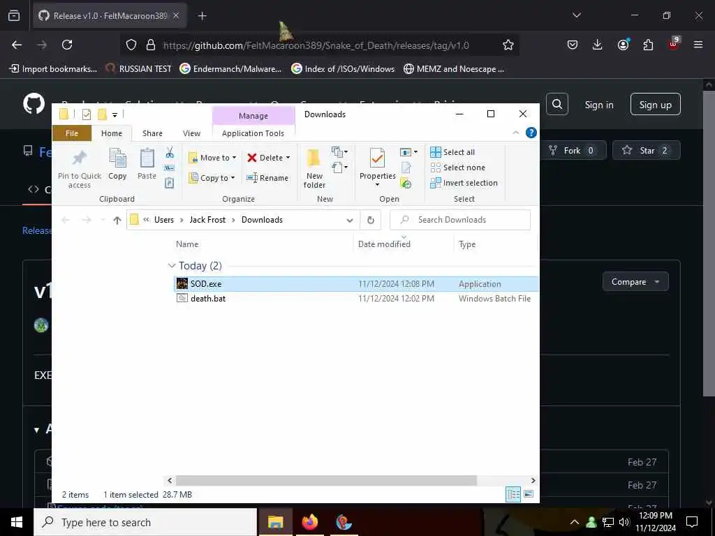Image resolution: width=715 pixels, height=536 pixels.
Task: Open the Copy to dropdown
Action: pos(212,178)
